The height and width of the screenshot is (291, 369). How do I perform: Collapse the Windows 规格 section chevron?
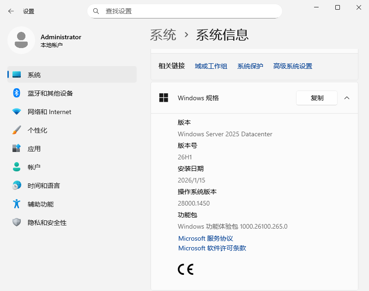[x=347, y=98]
